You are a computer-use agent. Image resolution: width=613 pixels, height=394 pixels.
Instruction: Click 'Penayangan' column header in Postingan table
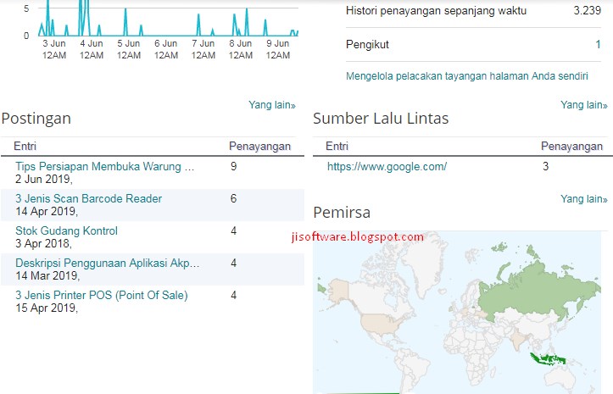point(260,147)
